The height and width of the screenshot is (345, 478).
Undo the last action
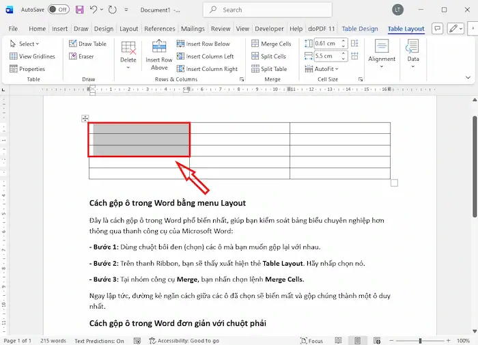click(94, 10)
